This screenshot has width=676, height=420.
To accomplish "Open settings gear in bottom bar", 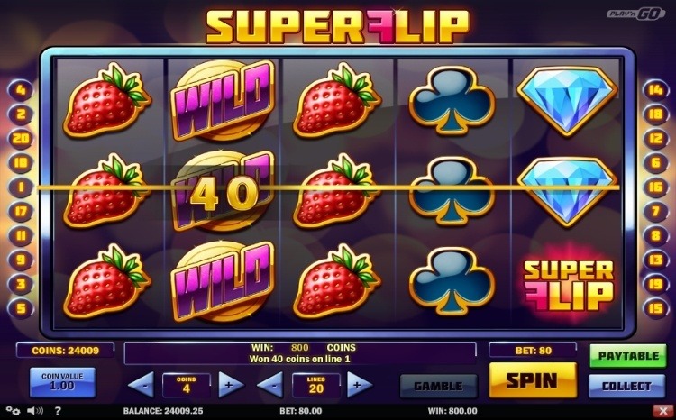I will pyautogui.click(x=13, y=411).
